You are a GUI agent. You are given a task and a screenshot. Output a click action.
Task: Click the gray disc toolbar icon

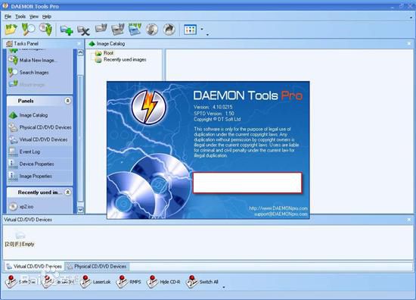tap(152, 30)
